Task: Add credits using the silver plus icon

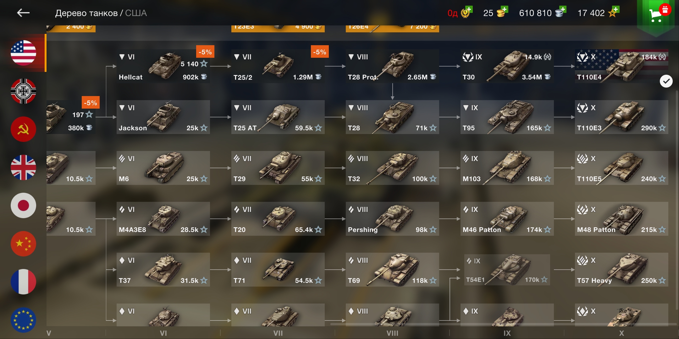Action: (x=560, y=13)
